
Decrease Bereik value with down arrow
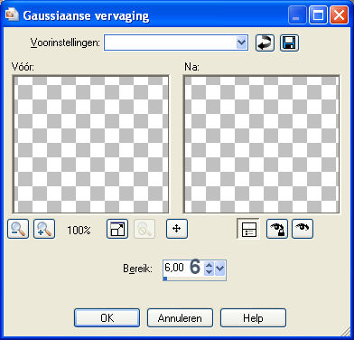coord(209,271)
